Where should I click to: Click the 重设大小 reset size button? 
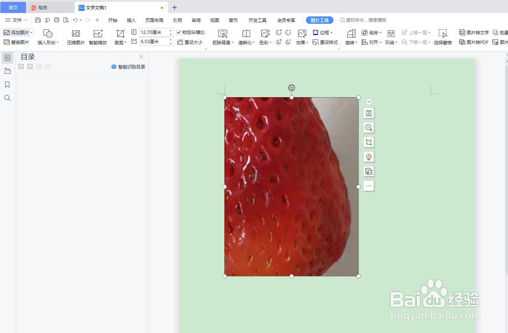190,42
